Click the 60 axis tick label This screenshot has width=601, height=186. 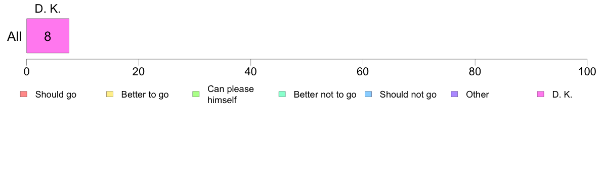[363, 72]
